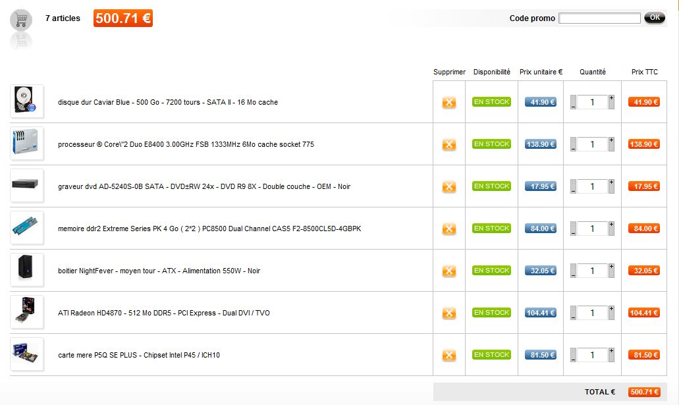
Task: Delete the Core 2 Duo E8400 processor
Action: [448, 145]
